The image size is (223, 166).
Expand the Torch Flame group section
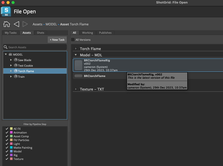(x=76, y=49)
